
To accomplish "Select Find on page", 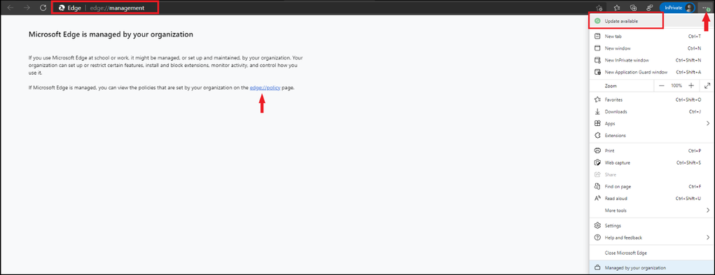I will click(651, 187).
